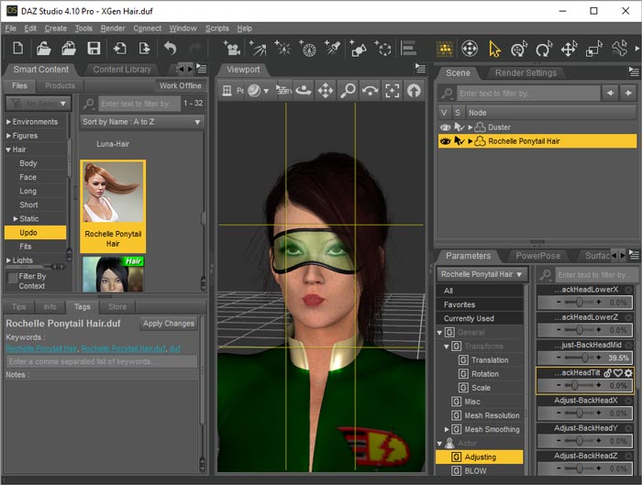
Task: Click the Export icon in toolbar
Action: point(144,49)
